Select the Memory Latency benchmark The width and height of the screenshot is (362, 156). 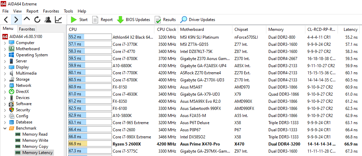tap(34, 153)
